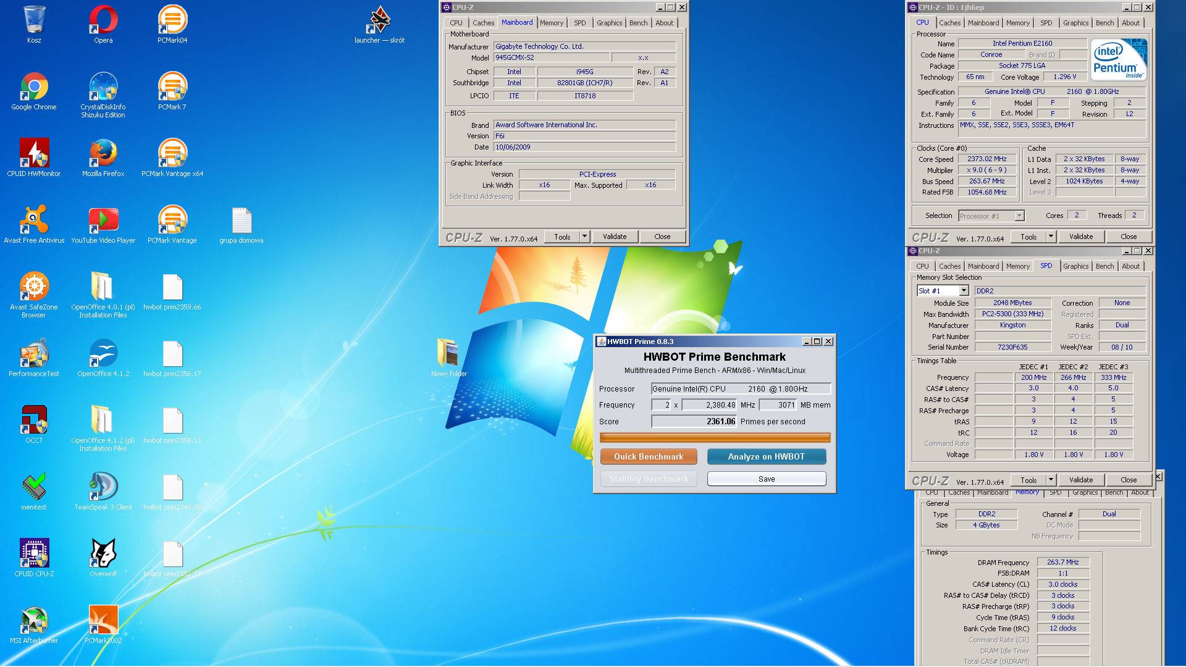Click Validate in SPD CPU-Z window
The height and width of the screenshot is (667, 1186).
tap(1081, 480)
